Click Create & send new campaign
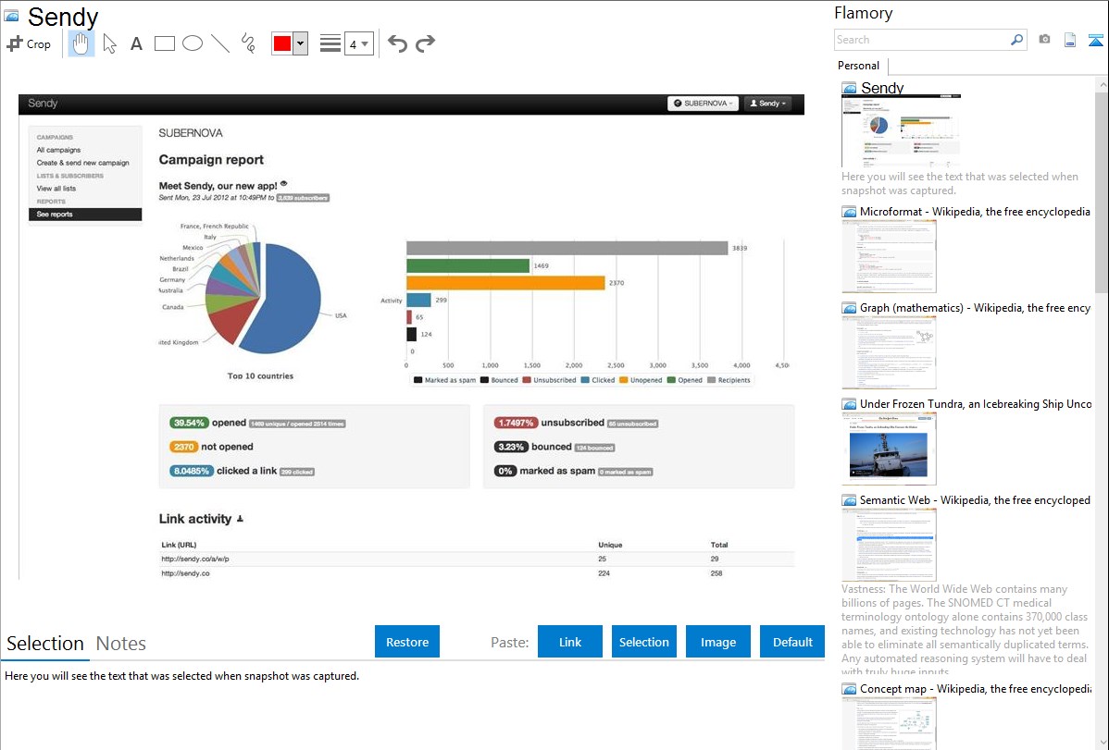Screen dimensions: 1109x750 (x=82, y=163)
